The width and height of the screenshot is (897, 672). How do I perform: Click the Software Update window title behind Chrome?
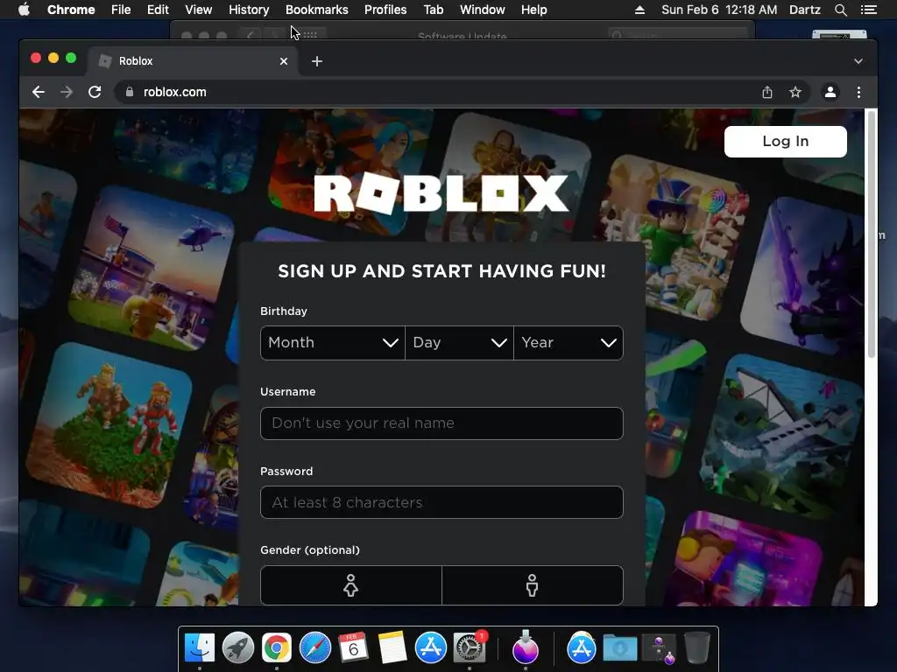(x=463, y=36)
